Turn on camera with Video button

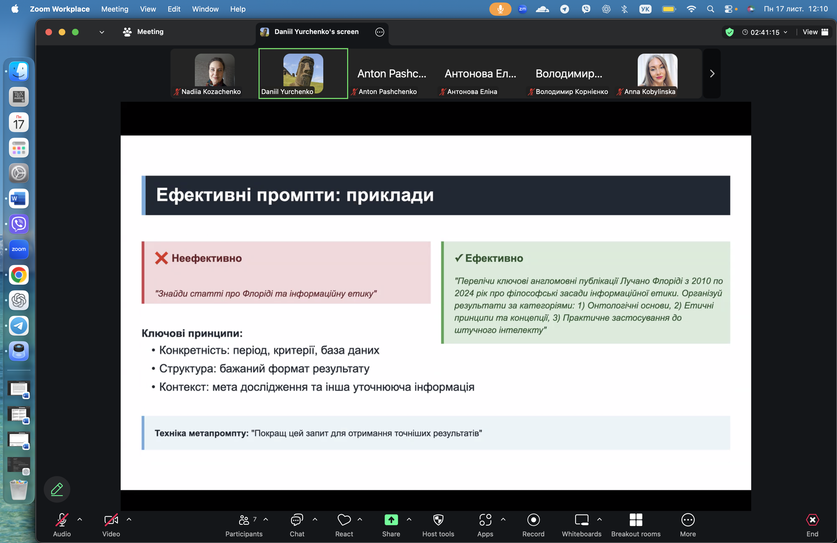(111, 520)
